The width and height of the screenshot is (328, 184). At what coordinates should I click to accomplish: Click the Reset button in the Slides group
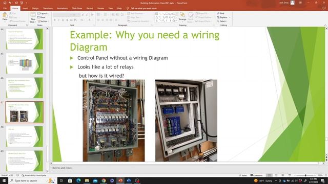point(42,17)
